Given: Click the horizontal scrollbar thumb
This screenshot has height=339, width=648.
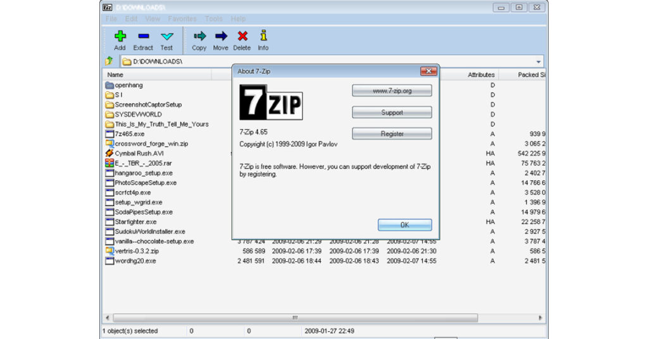Looking at the screenshot, I should coord(295,318).
